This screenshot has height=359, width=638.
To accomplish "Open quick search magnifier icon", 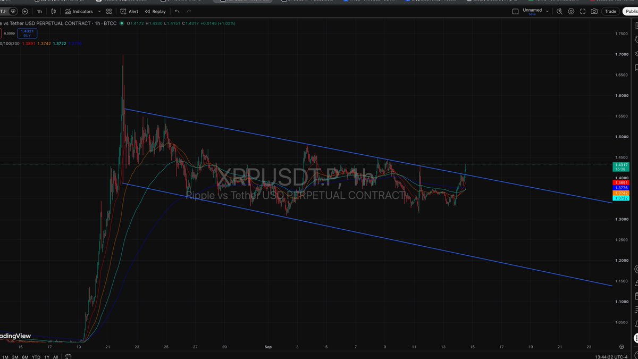I will click(x=558, y=11).
